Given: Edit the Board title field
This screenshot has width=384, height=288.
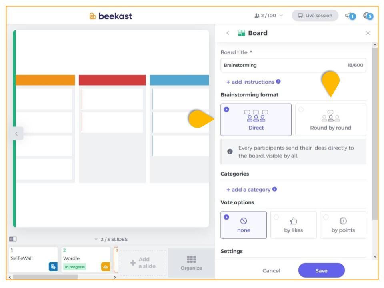Looking at the screenshot, I should [293, 65].
